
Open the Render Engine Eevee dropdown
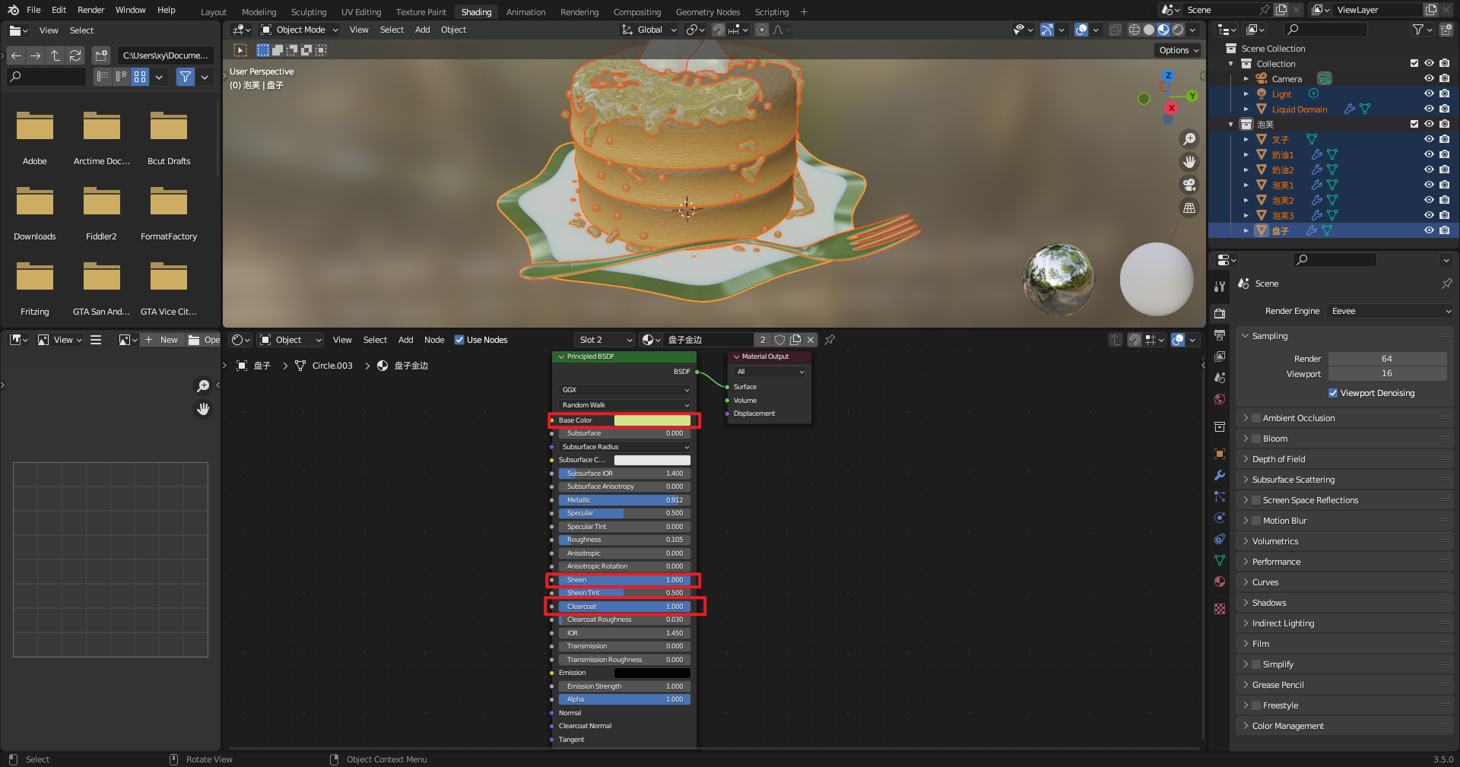coord(1390,311)
